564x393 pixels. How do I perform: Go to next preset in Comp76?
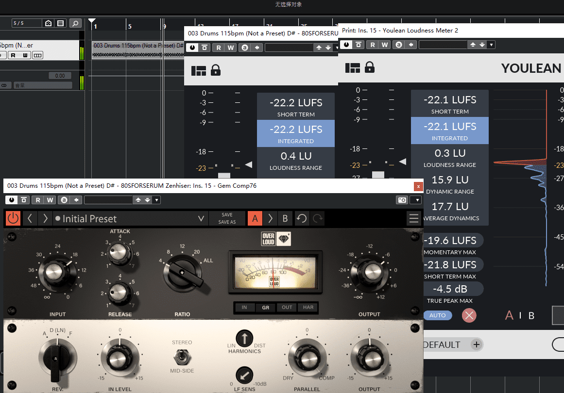pyautogui.click(x=45, y=218)
